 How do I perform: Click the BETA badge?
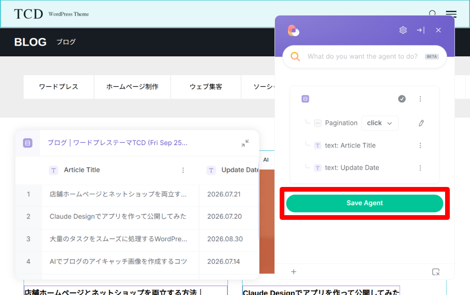point(431,56)
